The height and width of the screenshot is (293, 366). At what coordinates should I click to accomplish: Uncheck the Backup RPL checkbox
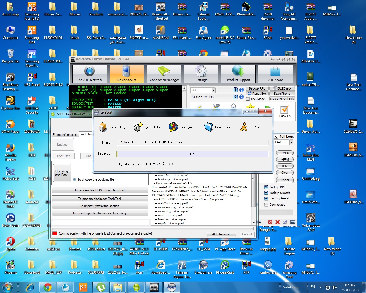pyautogui.click(x=266, y=187)
